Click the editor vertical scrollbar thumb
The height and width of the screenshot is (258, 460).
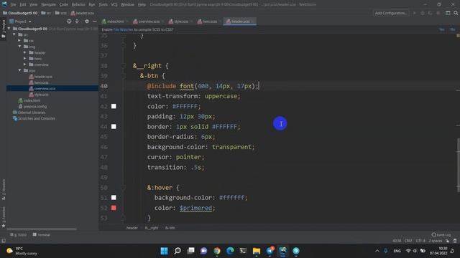tap(459, 166)
